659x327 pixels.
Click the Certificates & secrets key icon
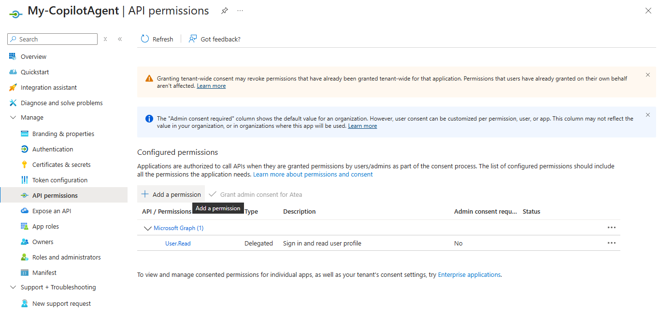tap(24, 164)
